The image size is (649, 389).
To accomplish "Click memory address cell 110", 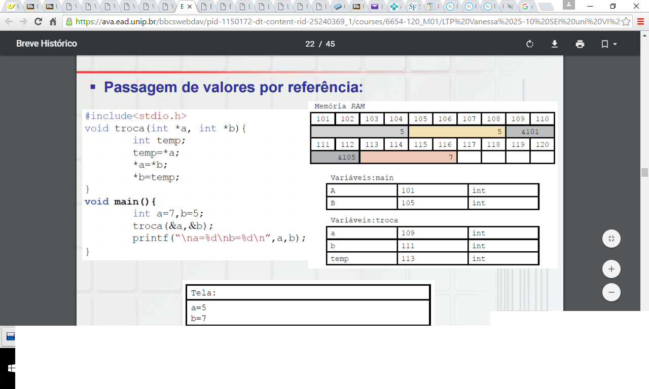I will [542, 119].
